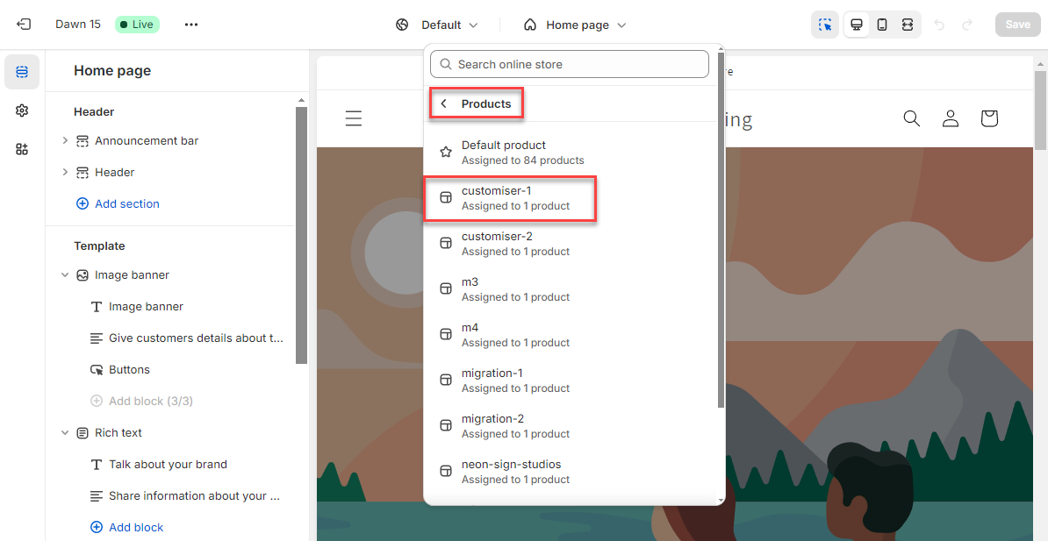Switch to desktop preview icon
The width and height of the screenshot is (1048, 541).
pyautogui.click(x=857, y=25)
